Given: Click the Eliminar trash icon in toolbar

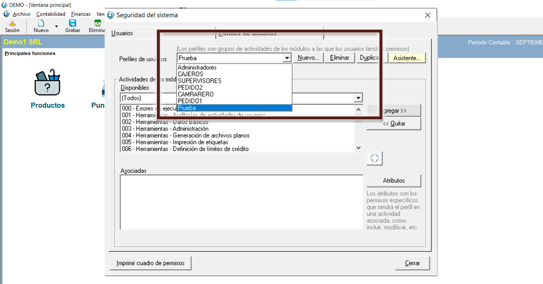Looking at the screenshot, I should (x=98, y=23).
